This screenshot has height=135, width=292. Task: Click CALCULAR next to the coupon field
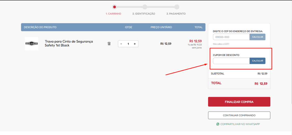click(258, 61)
